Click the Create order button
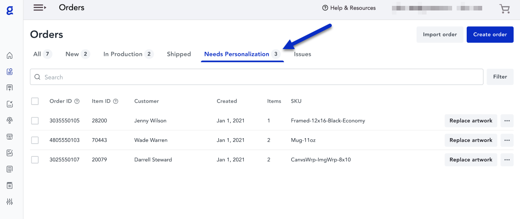The width and height of the screenshot is (520, 219). tap(490, 35)
